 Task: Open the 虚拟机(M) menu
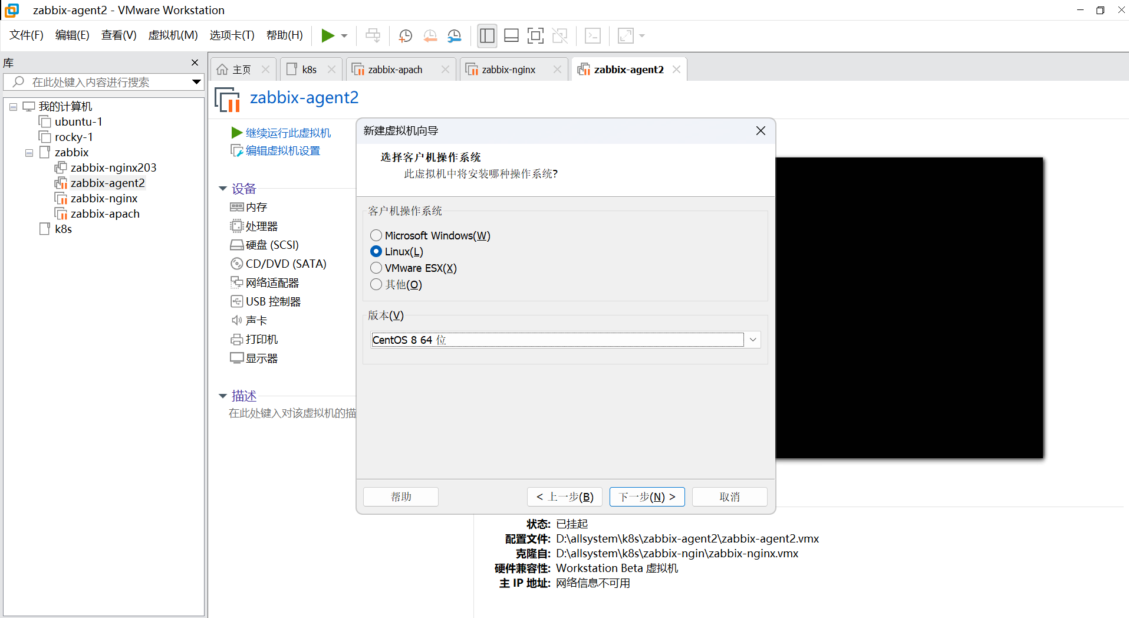pos(173,35)
